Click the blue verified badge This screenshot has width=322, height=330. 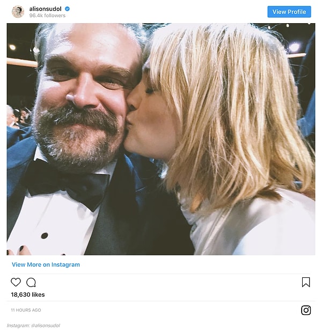tap(67, 9)
